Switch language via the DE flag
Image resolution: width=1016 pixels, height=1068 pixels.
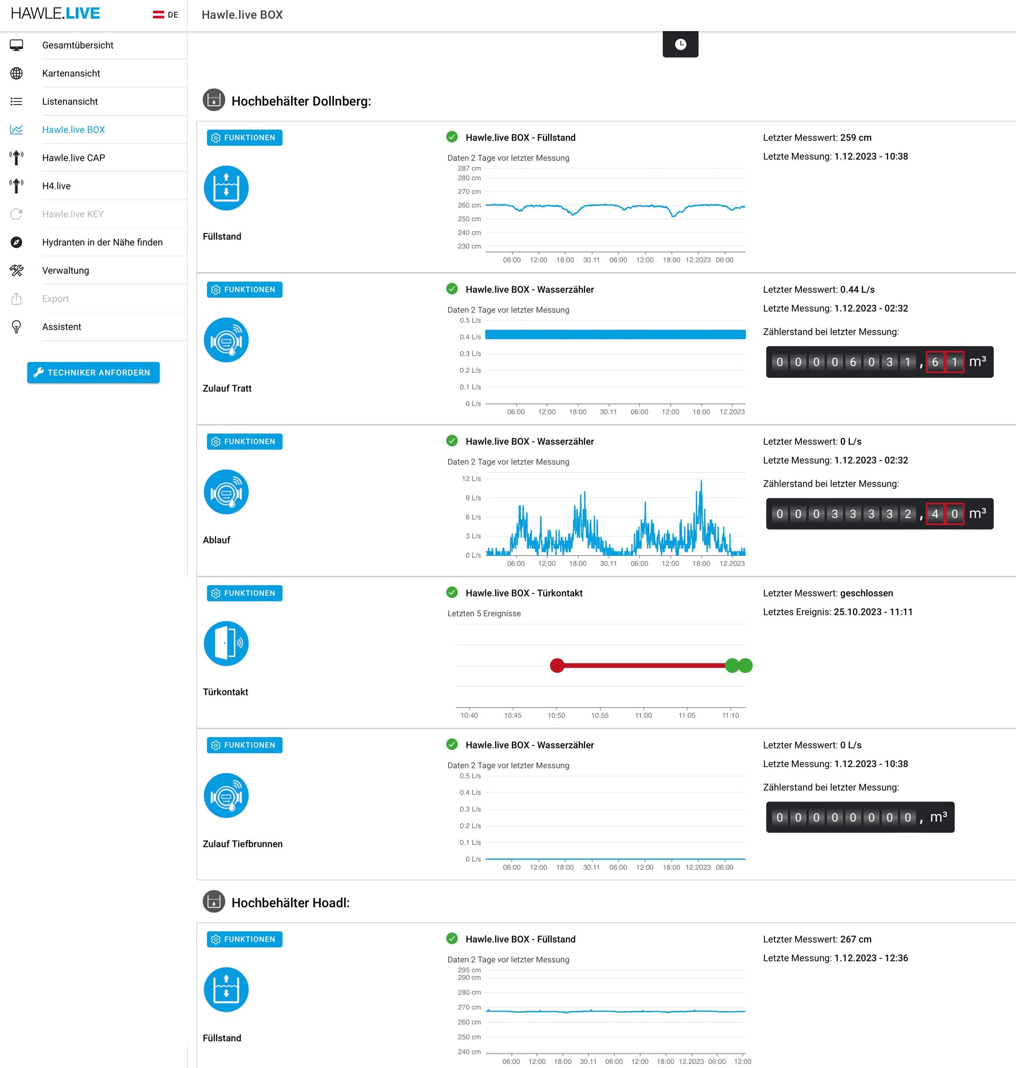pos(165,15)
